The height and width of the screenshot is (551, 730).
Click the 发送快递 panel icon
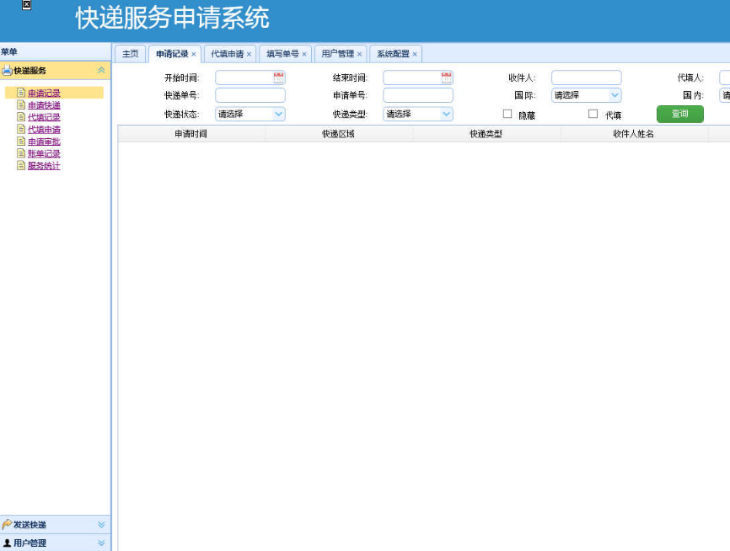click(7, 525)
